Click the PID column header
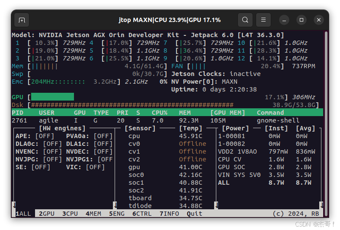 tap(17, 113)
